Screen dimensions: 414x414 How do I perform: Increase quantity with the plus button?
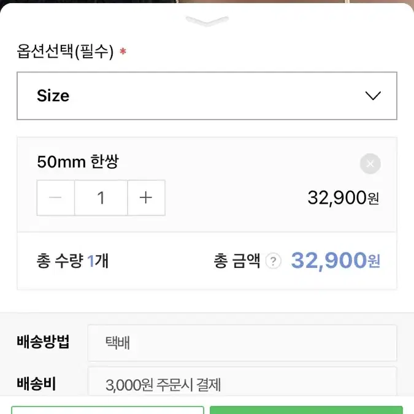tap(146, 197)
